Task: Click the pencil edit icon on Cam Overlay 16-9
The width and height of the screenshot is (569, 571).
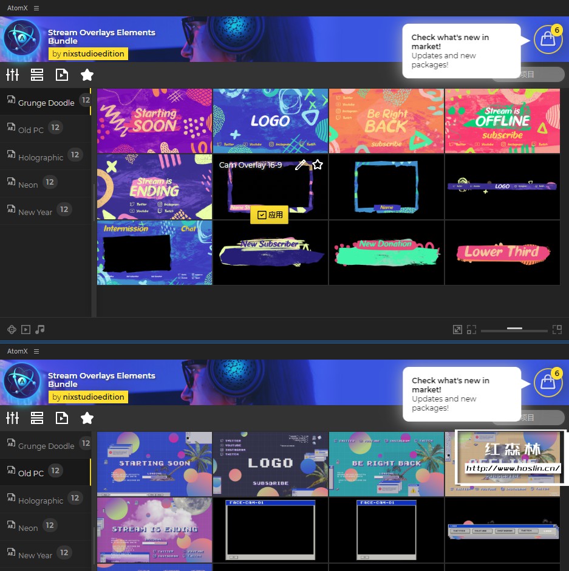Action: 301,165
